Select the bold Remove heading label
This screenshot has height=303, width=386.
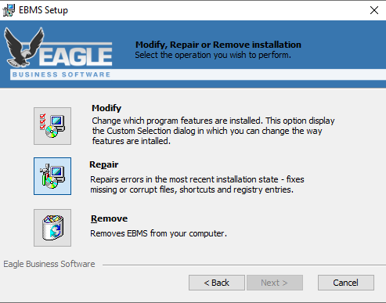pos(109,218)
